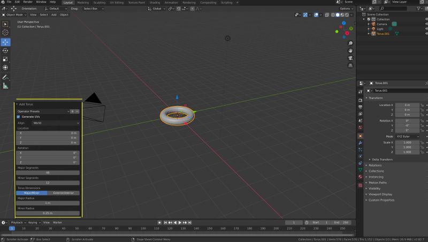
Task: Open the Global transform orientation dropdown
Action: 156,9
